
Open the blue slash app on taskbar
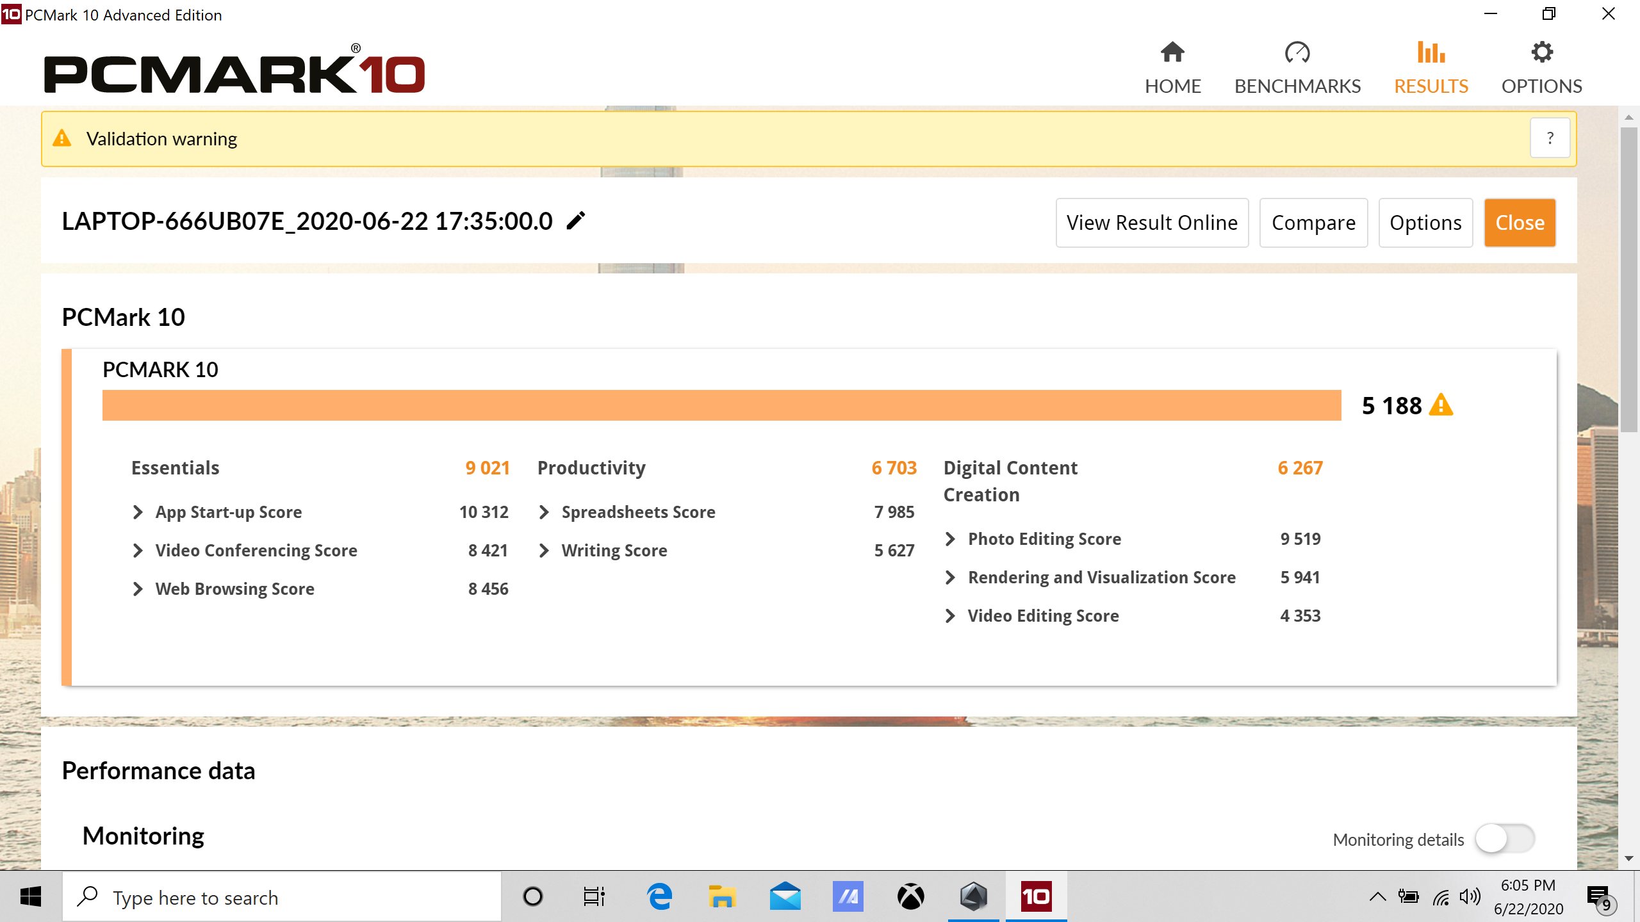[848, 896]
